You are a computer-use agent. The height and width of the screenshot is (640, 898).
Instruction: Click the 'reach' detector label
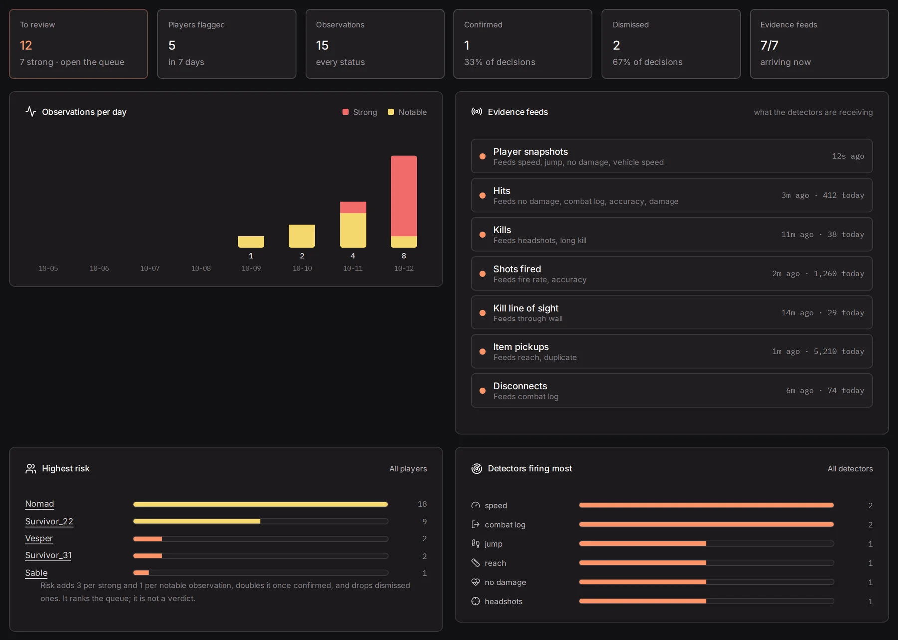pos(495,563)
